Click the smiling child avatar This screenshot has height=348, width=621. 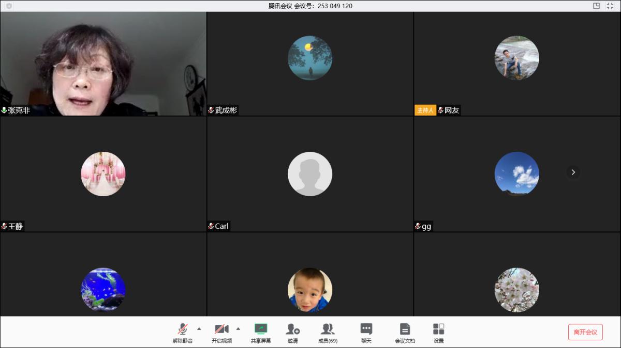click(x=310, y=290)
